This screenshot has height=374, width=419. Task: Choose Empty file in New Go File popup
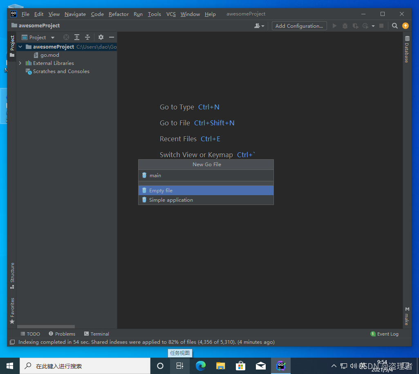206,190
